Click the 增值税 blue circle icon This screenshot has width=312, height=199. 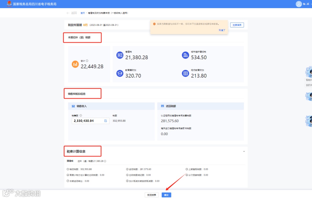click(x=120, y=55)
